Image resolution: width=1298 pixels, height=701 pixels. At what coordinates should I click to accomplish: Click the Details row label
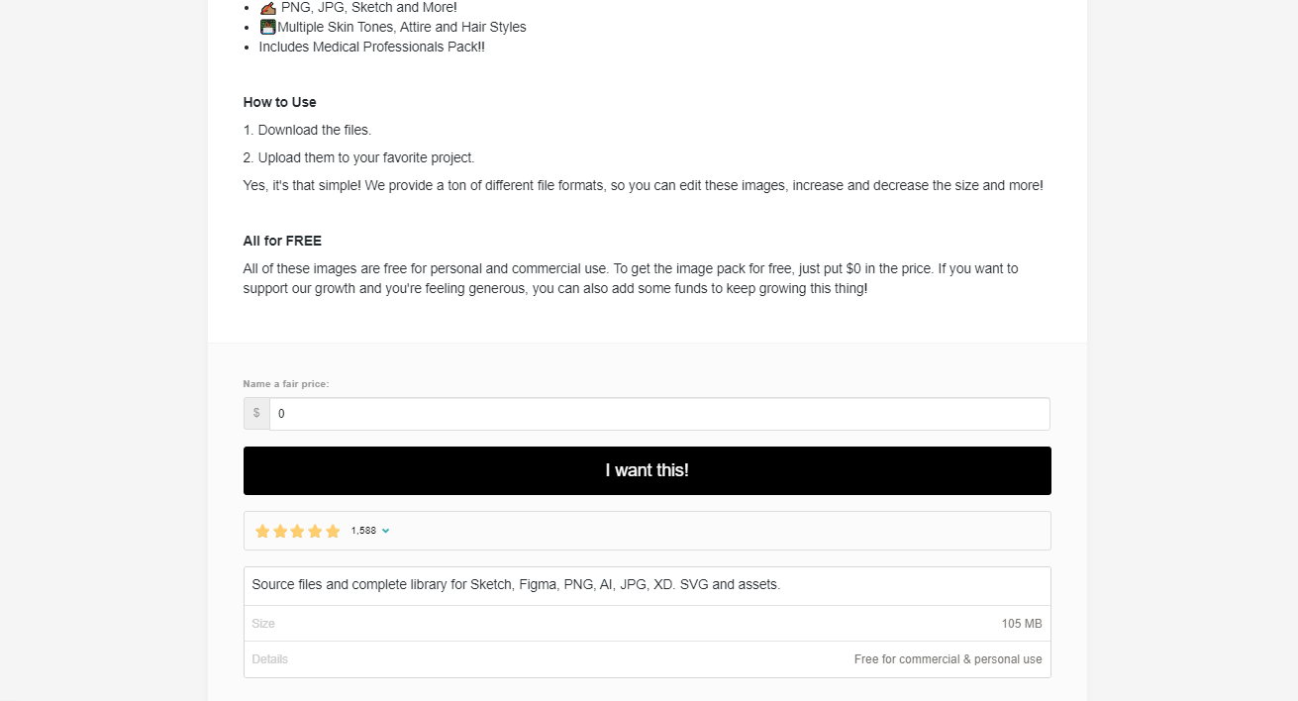click(270, 659)
